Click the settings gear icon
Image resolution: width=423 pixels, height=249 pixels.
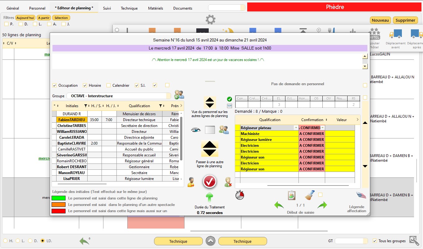(211, 20)
